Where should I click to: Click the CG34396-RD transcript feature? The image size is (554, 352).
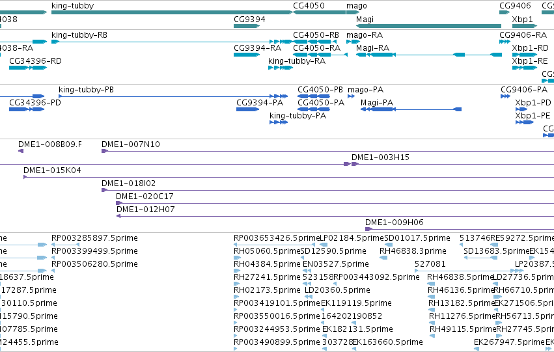(28, 68)
